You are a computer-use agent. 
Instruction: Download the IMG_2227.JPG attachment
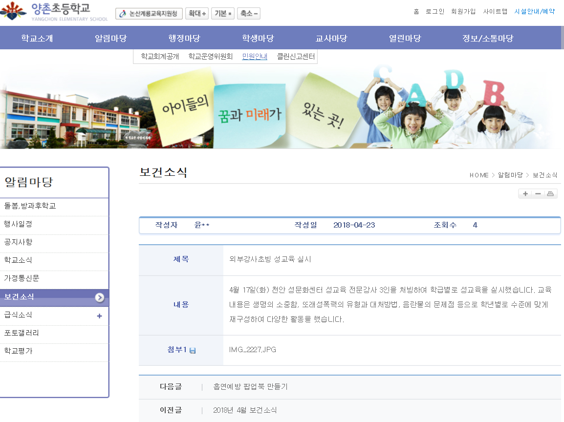coord(253,350)
